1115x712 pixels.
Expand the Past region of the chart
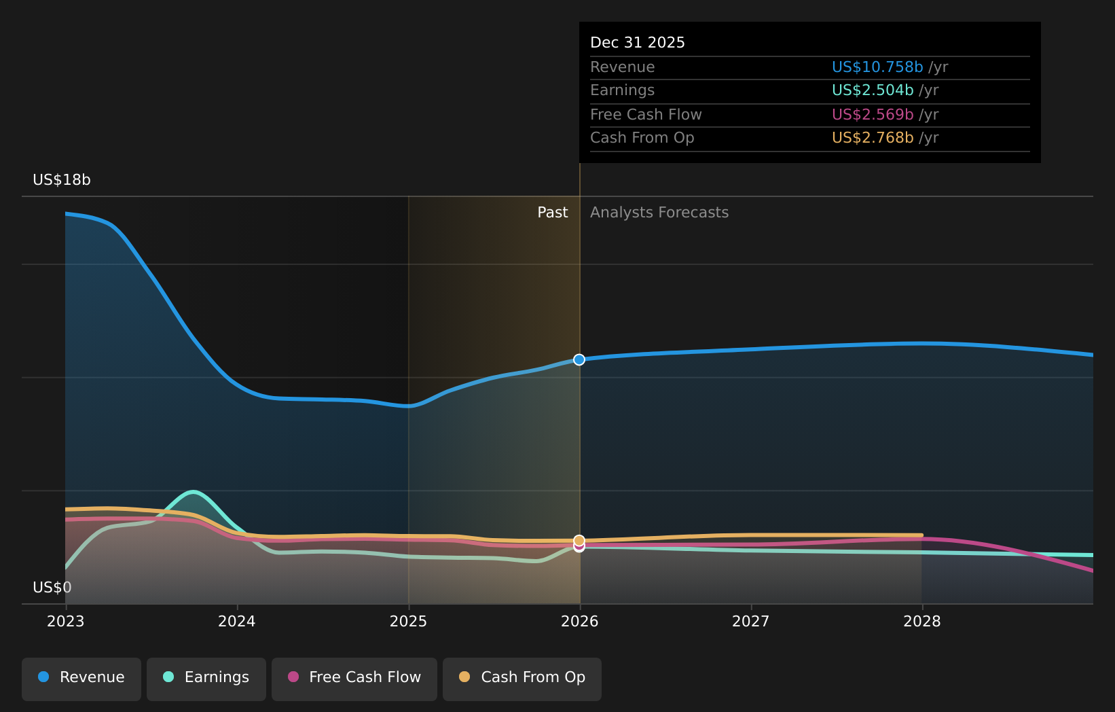tap(552, 212)
